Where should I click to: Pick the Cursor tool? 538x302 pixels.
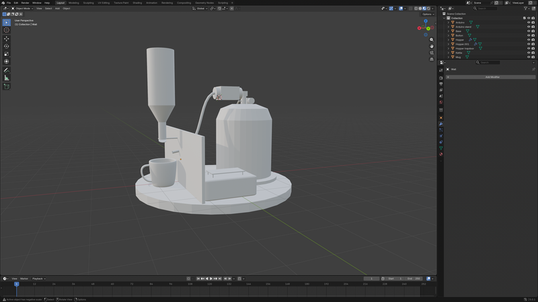pyautogui.click(x=7, y=30)
